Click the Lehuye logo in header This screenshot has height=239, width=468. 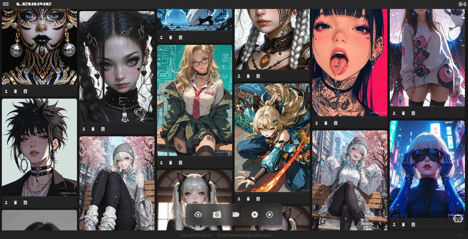(x=34, y=4)
